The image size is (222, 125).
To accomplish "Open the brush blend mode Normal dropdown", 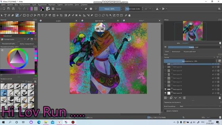I will (x=69, y=9).
